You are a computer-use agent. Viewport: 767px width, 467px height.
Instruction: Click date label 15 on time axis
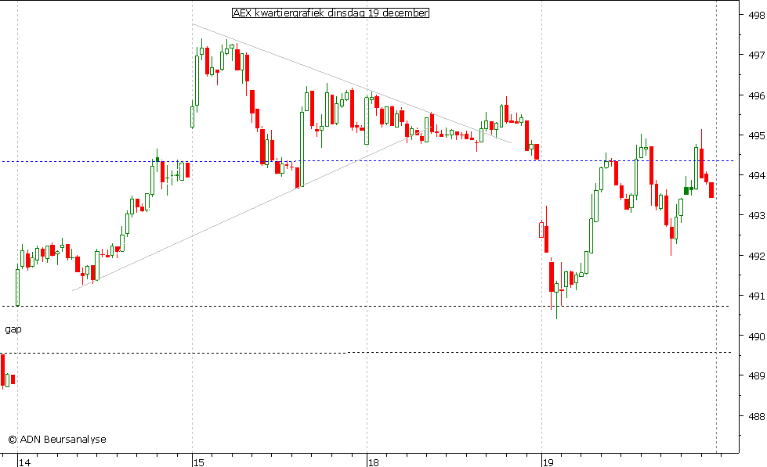click(198, 462)
